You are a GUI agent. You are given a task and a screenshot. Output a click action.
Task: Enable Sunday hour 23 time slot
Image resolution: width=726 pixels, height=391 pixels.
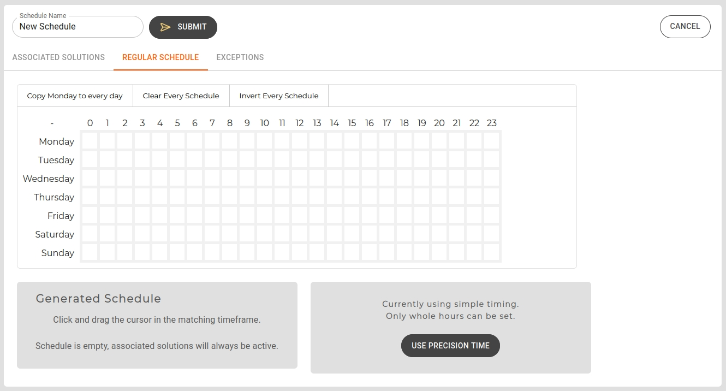tap(492, 252)
